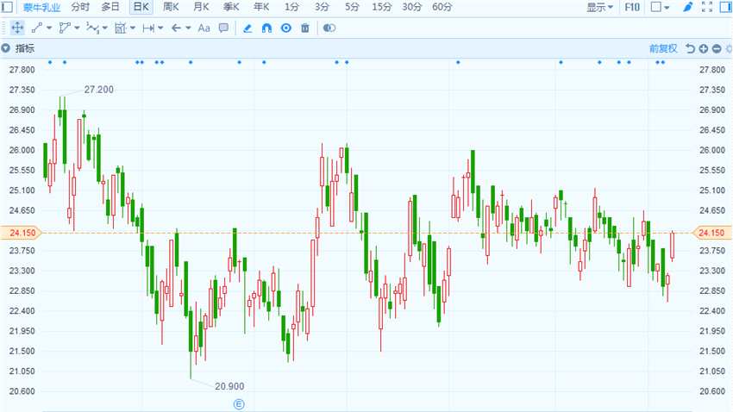Select the polygon shape drawing tool
The width and height of the screenshot is (733, 412).
(65, 28)
